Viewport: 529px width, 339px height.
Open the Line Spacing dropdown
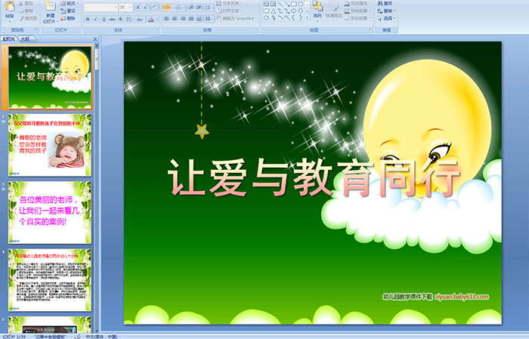(x=209, y=8)
